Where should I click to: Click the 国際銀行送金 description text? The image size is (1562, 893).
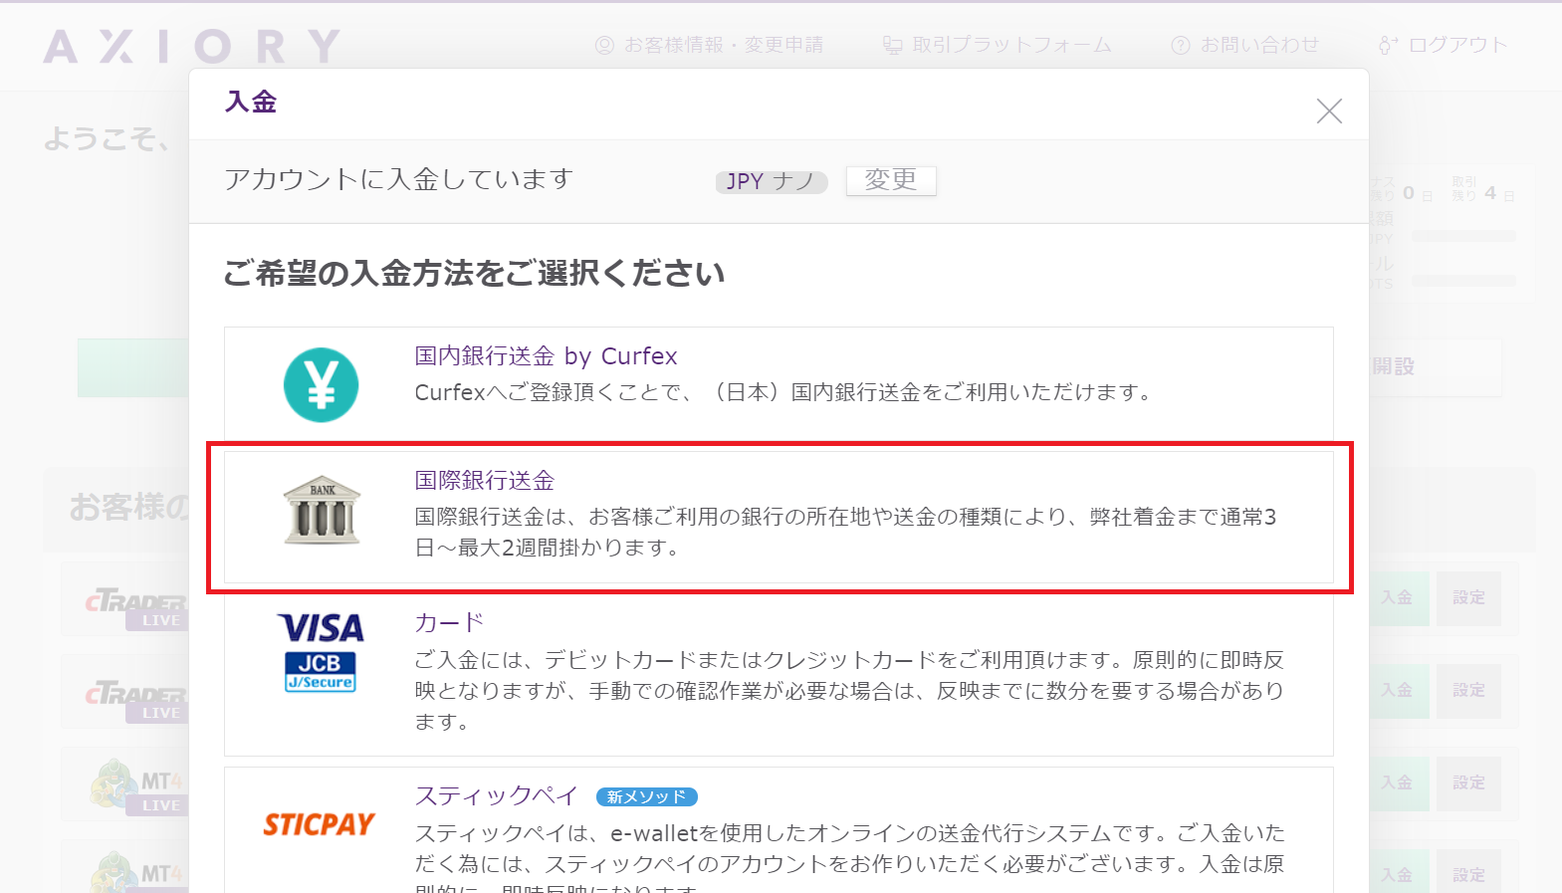coord(846,532)
